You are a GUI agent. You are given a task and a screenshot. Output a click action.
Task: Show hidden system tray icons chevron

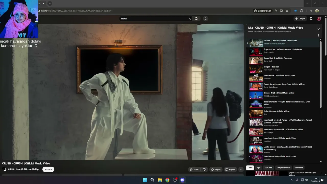[x=292, y=180]
